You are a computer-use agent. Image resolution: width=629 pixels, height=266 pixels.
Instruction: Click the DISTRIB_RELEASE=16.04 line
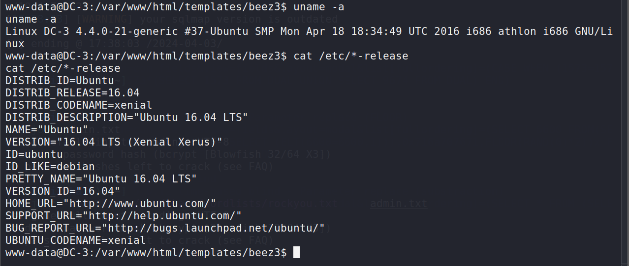point(72,92)
